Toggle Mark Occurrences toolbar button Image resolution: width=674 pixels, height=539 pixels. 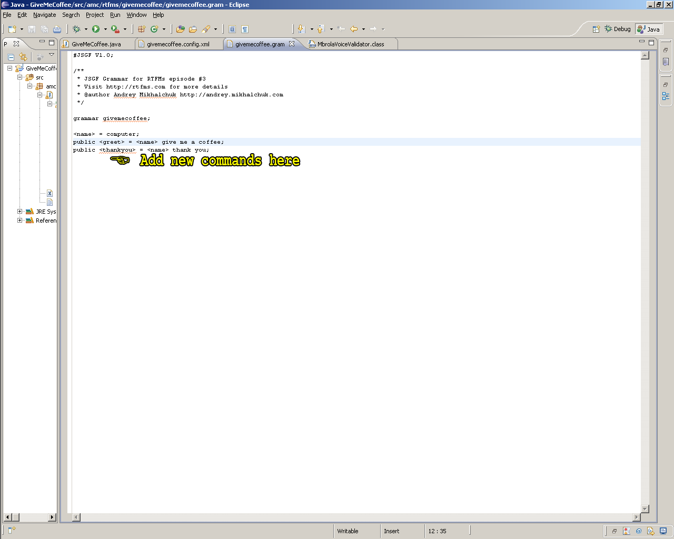[x=232, y=29]
